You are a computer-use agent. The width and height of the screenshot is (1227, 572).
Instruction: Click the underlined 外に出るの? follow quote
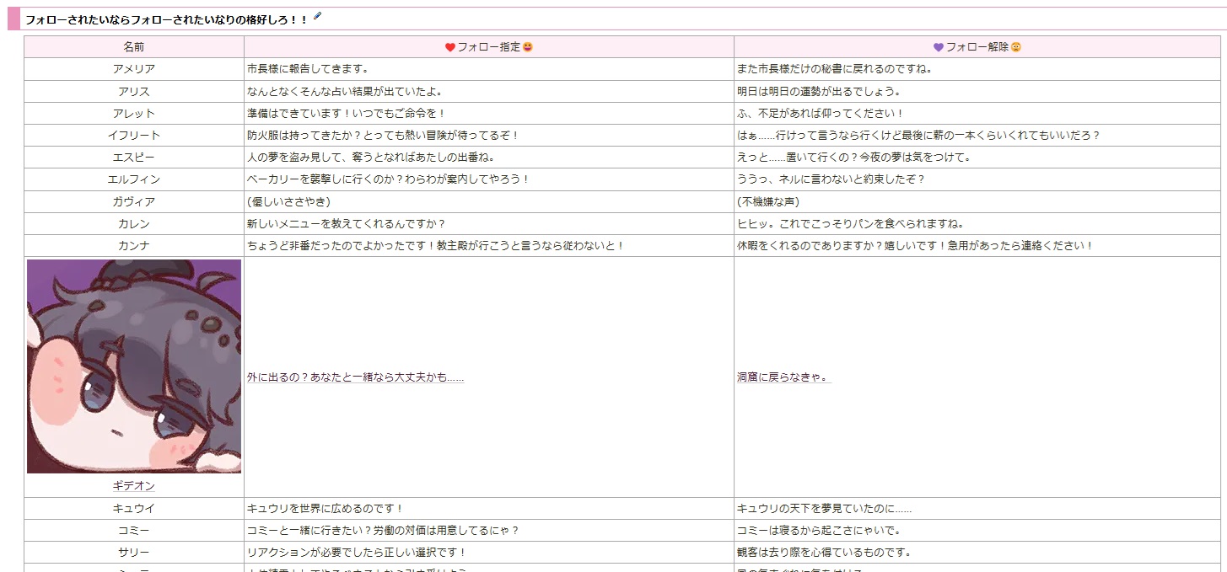point(355,377)
